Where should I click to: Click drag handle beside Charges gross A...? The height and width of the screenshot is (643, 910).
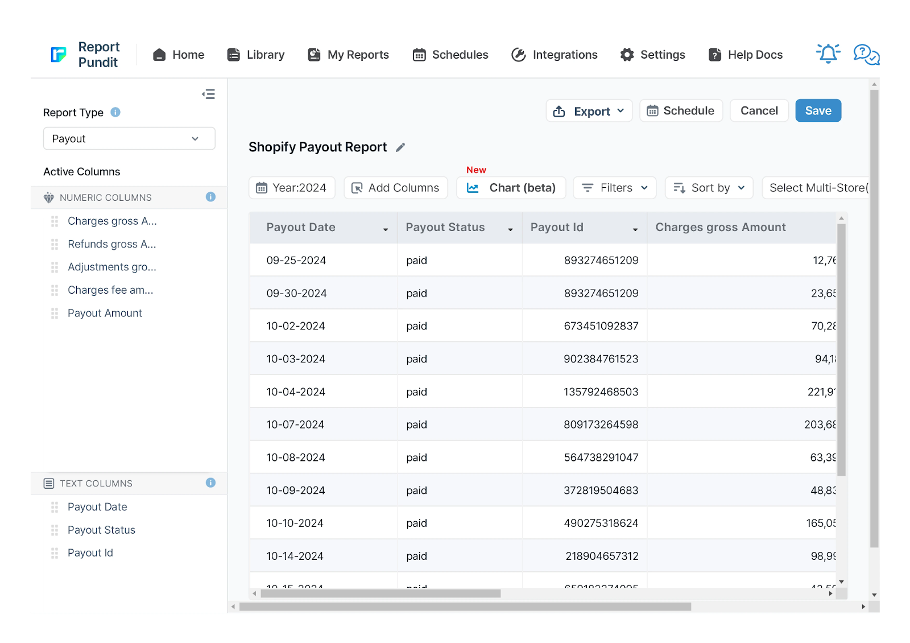[55, 221]
